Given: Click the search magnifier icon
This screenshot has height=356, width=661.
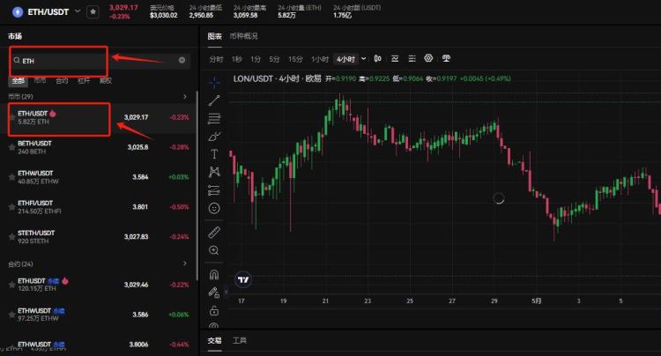Looking at the screenshot, I should coord(17,60).
